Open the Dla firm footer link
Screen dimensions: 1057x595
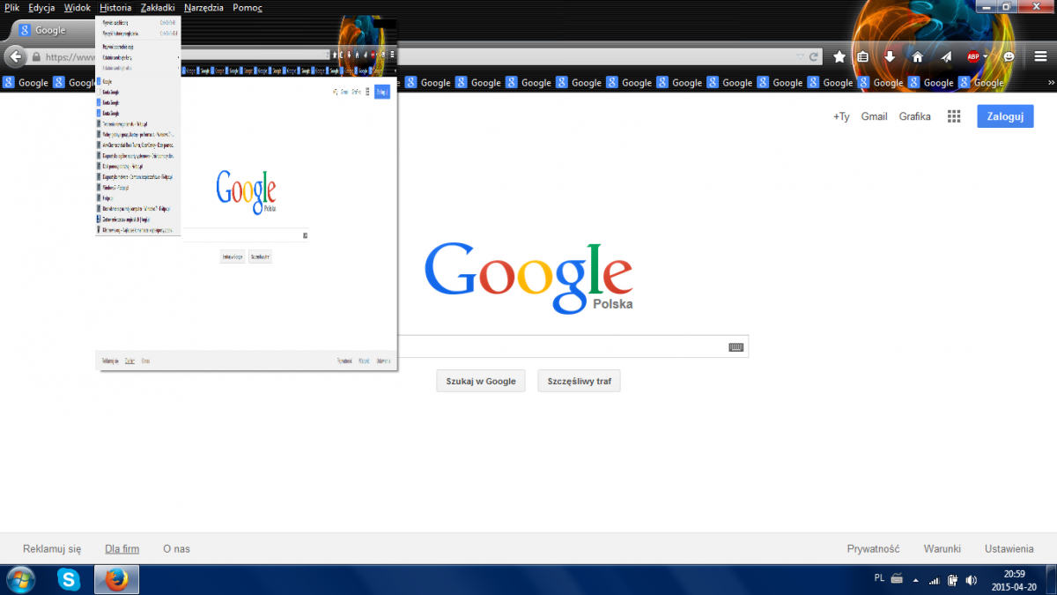click(x=122, y=548)
